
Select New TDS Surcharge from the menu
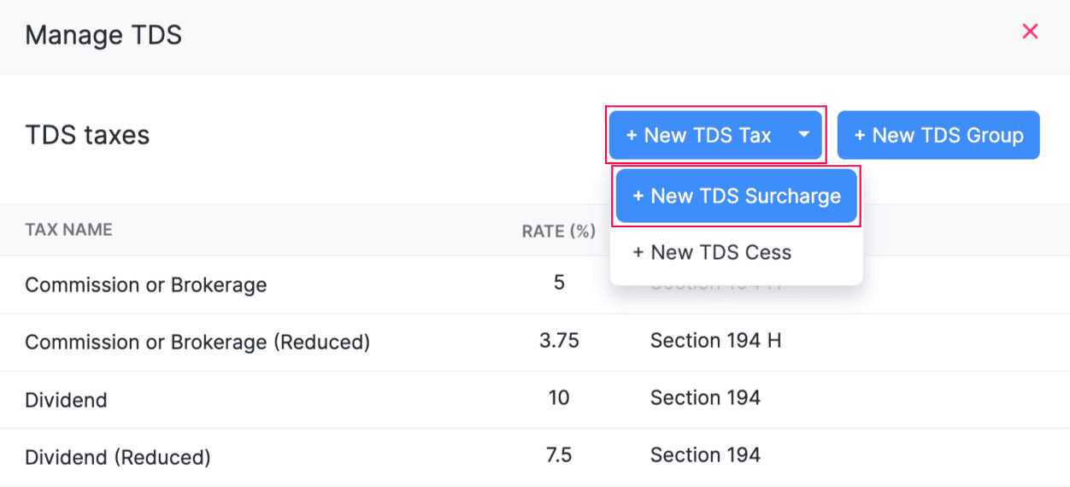(737, 197)
